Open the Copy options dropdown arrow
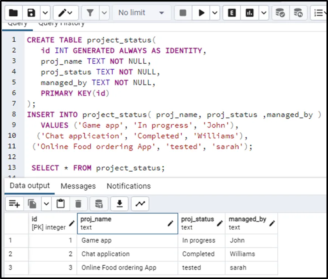The height and width of the screenshot is (279, 328). [46, 204]
